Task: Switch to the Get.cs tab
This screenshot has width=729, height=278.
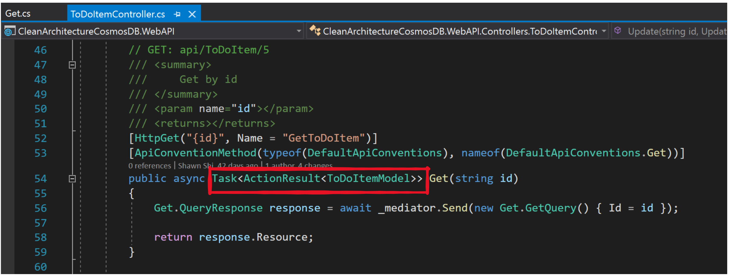Action: (18, 13)
